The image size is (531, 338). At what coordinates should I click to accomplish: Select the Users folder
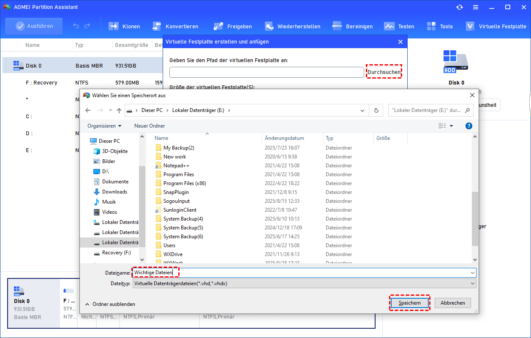click(x=165, y=245)
